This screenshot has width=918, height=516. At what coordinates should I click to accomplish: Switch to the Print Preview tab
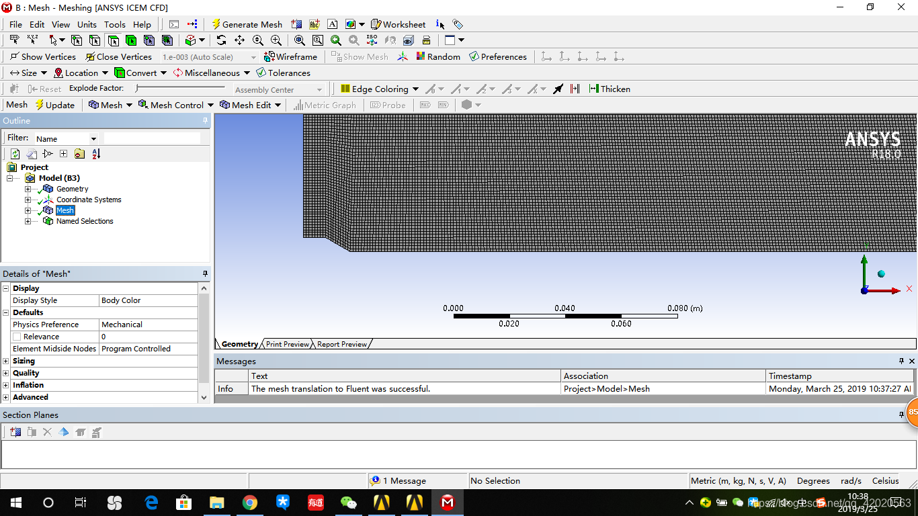click(x=288, y=344)
